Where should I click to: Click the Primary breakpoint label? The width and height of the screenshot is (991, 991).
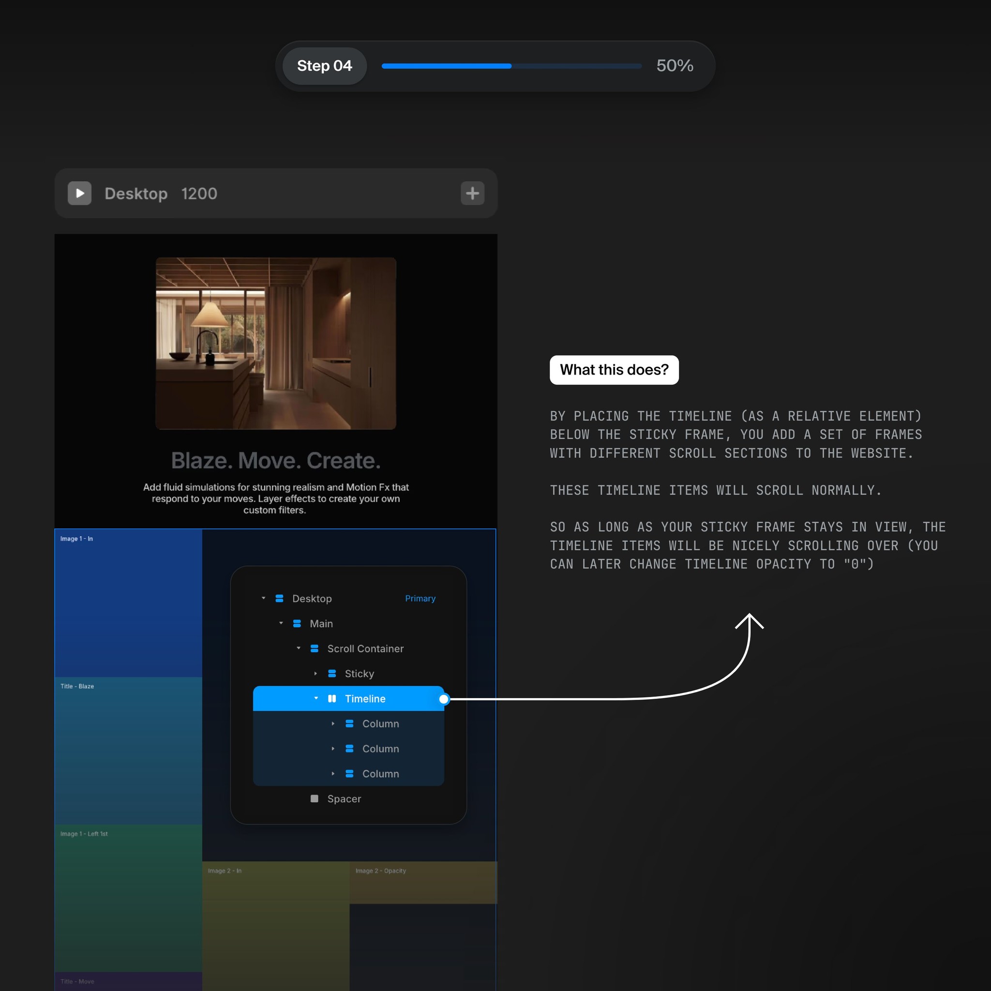click(420, 598)
